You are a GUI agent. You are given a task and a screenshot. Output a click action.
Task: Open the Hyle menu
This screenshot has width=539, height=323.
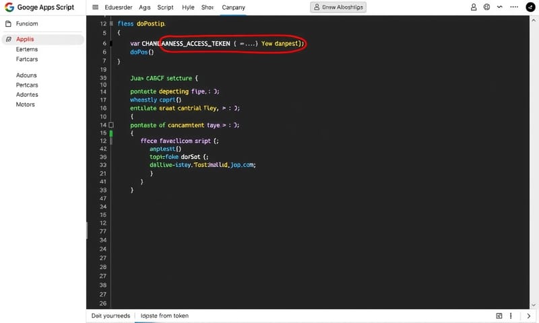188,7
